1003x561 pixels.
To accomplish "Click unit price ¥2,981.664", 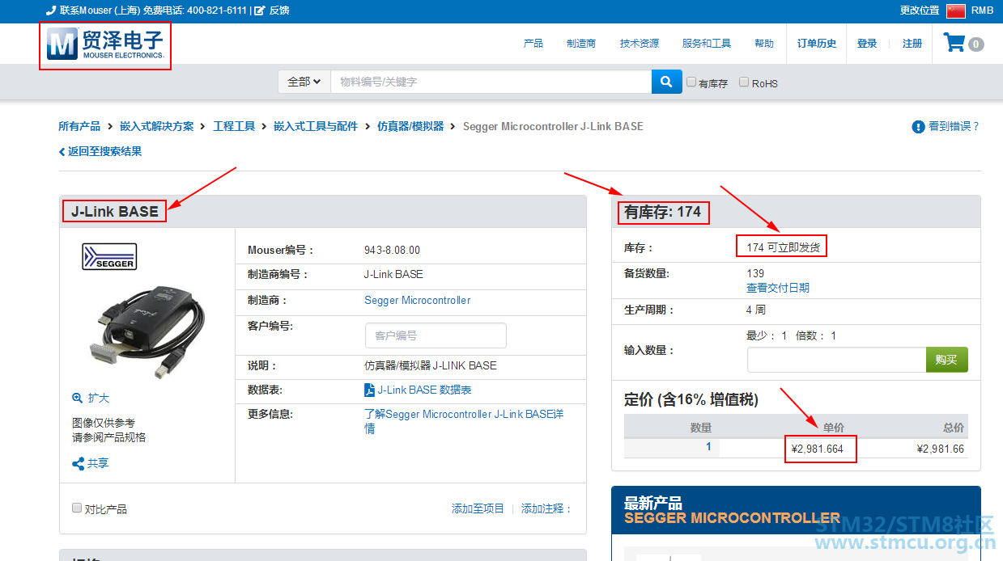I will click(818, 449).
